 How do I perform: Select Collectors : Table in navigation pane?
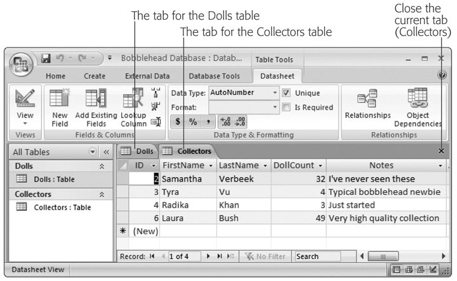click(x=61, y=207)
